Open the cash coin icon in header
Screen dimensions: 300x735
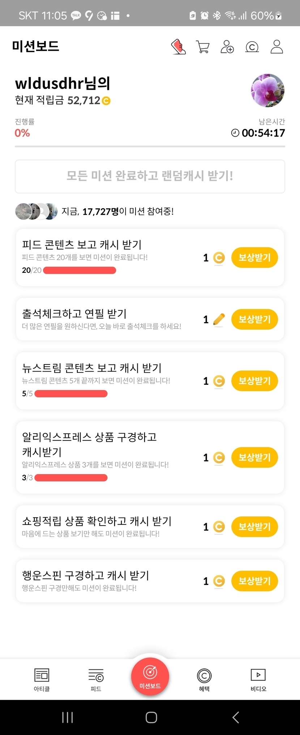pyautogui.click(x=252, y=47)
